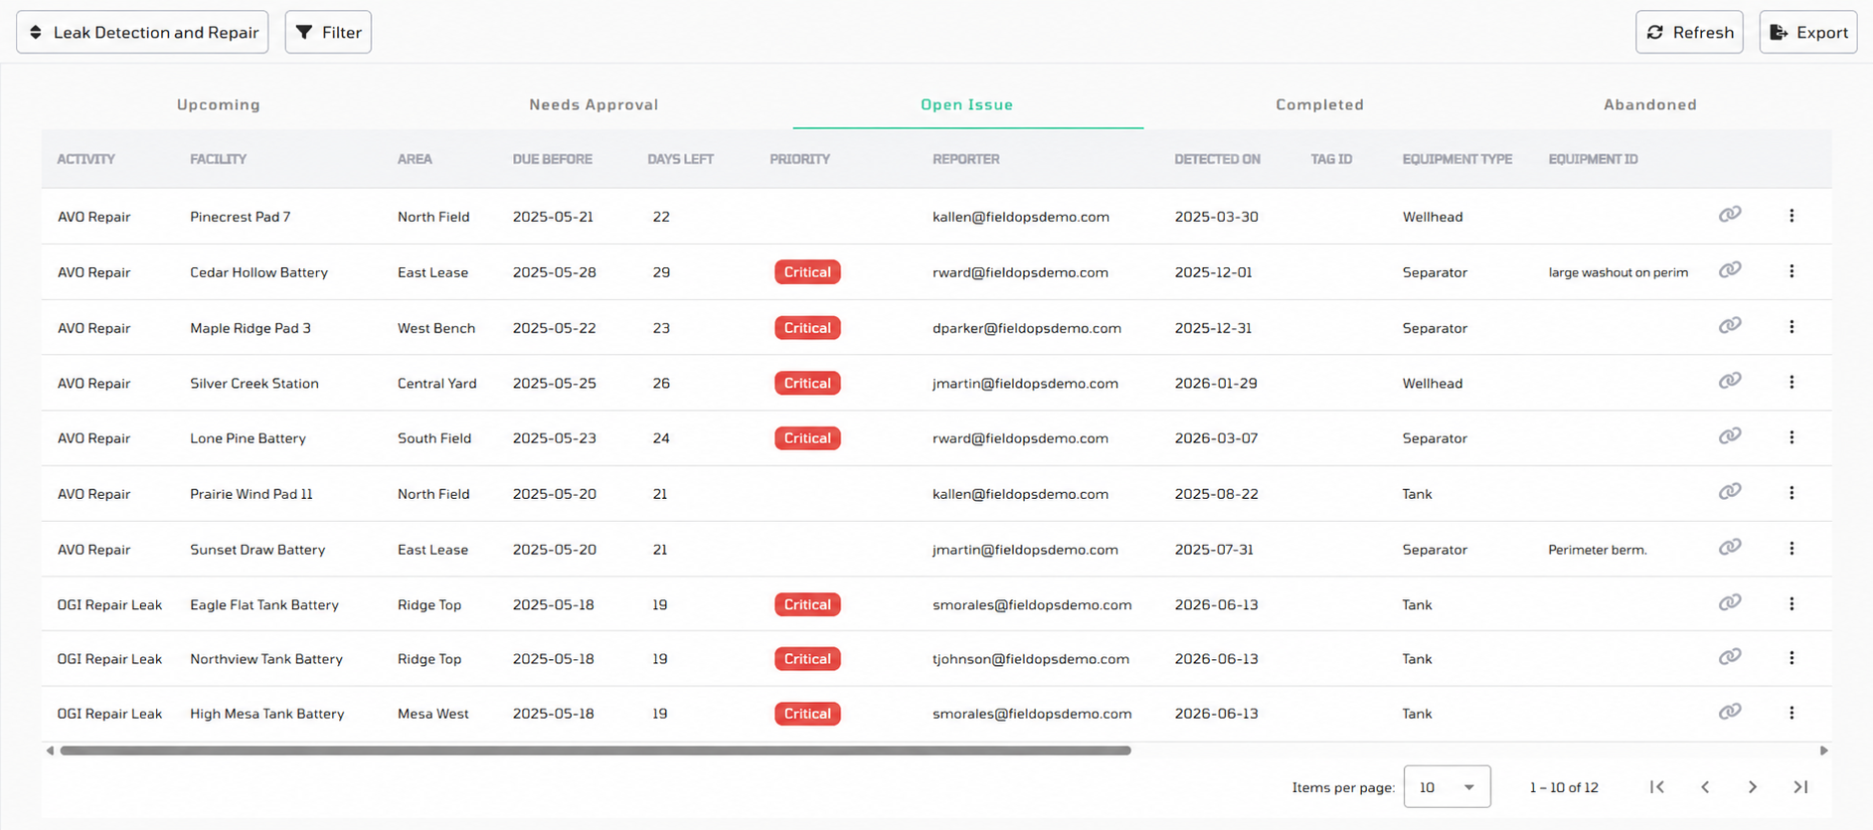
Task: Click link icon for Maple Ridge Pad 3
Action: pos(1730,326)
